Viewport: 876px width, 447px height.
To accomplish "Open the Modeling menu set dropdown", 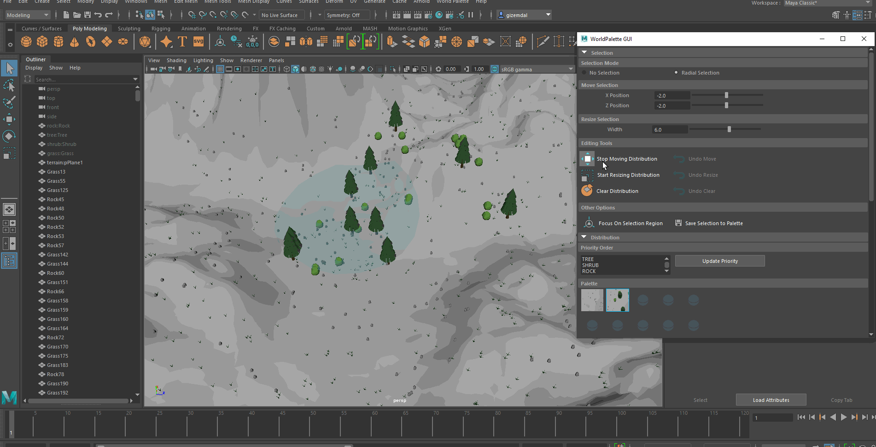I will click(x=28, y=15).
